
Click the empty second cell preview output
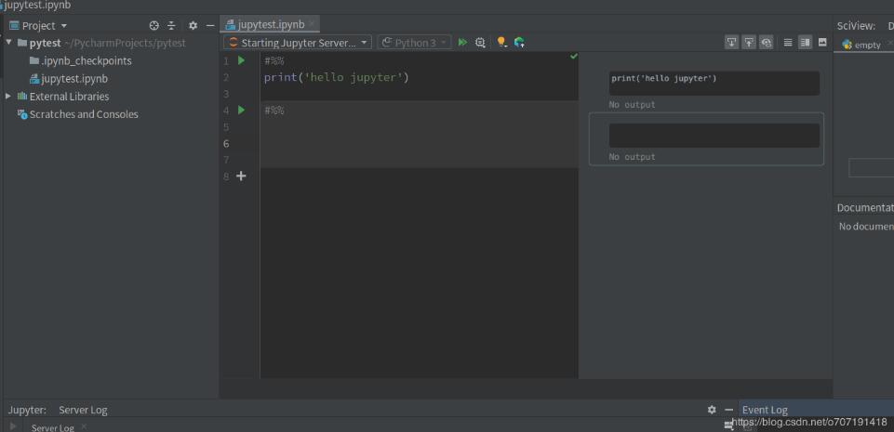coord(714,136)
